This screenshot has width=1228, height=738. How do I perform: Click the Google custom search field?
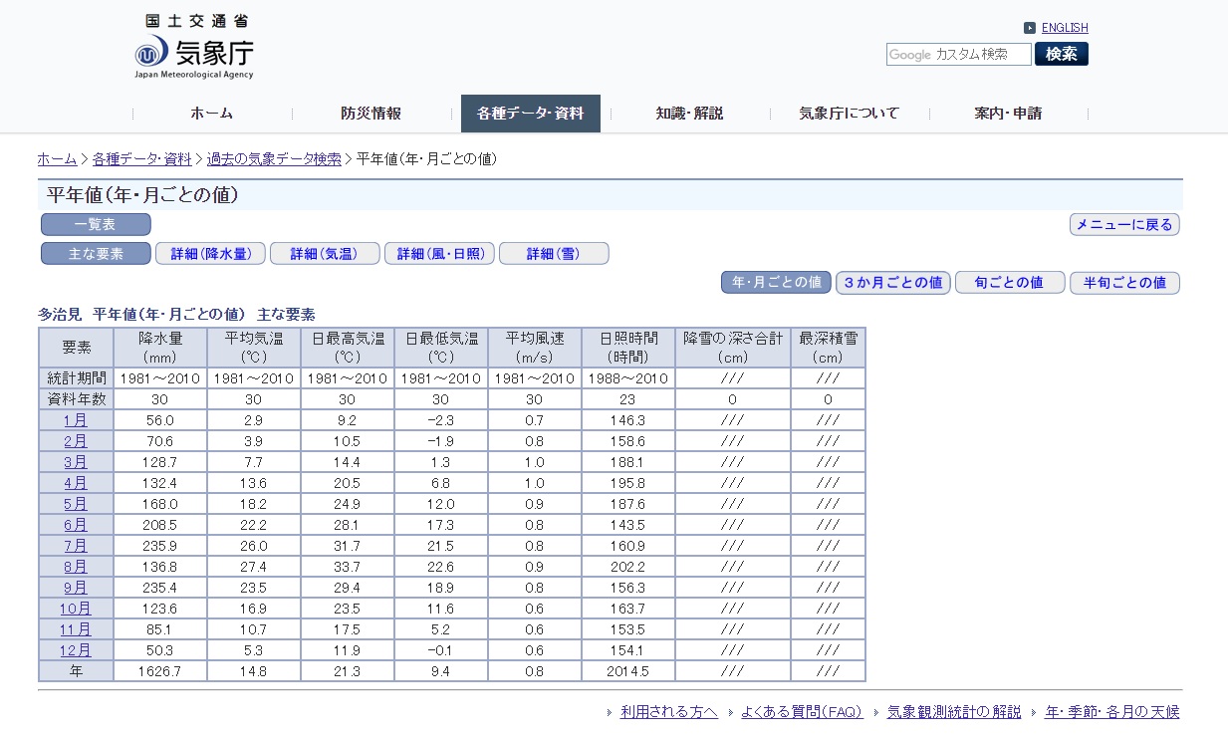click(x=958, y=55)
